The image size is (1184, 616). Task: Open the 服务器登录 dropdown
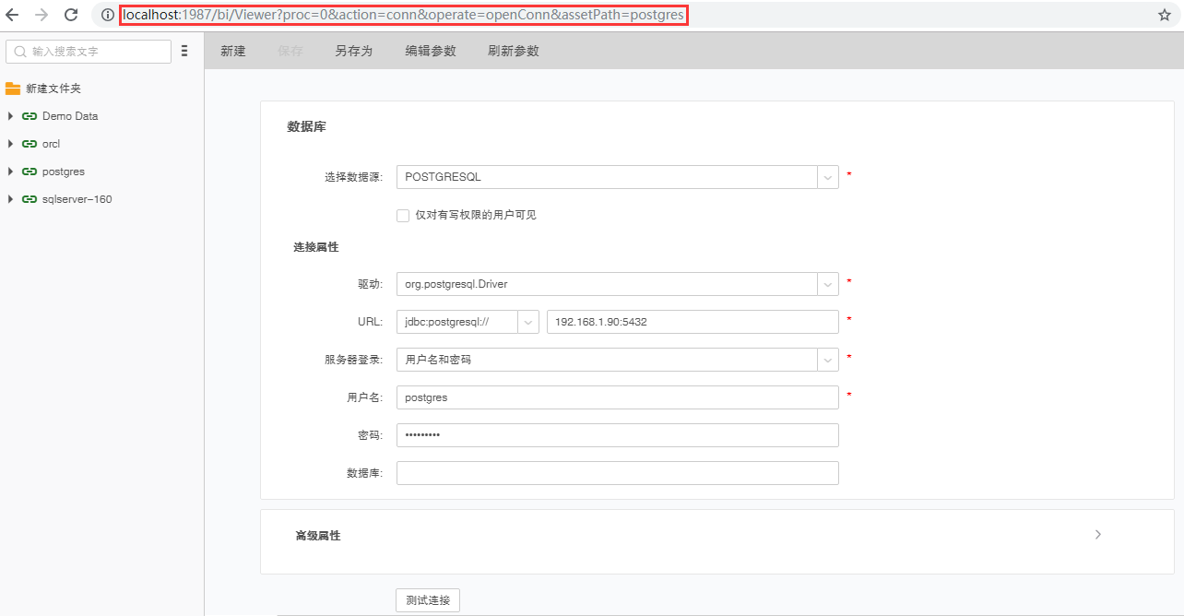[827, 359]
